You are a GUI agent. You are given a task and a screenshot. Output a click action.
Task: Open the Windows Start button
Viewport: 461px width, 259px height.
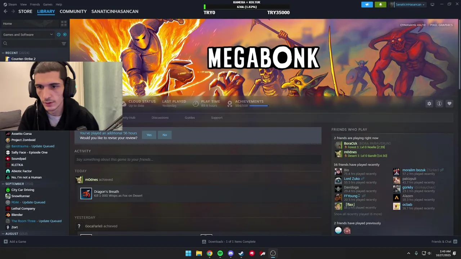(188, 253)
